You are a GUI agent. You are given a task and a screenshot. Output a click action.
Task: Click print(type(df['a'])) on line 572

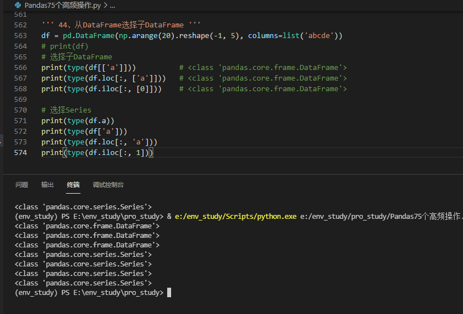(x=84, y=132)
